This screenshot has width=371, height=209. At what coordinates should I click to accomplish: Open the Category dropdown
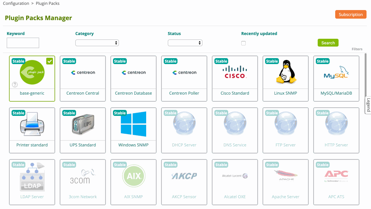[97, 43]
